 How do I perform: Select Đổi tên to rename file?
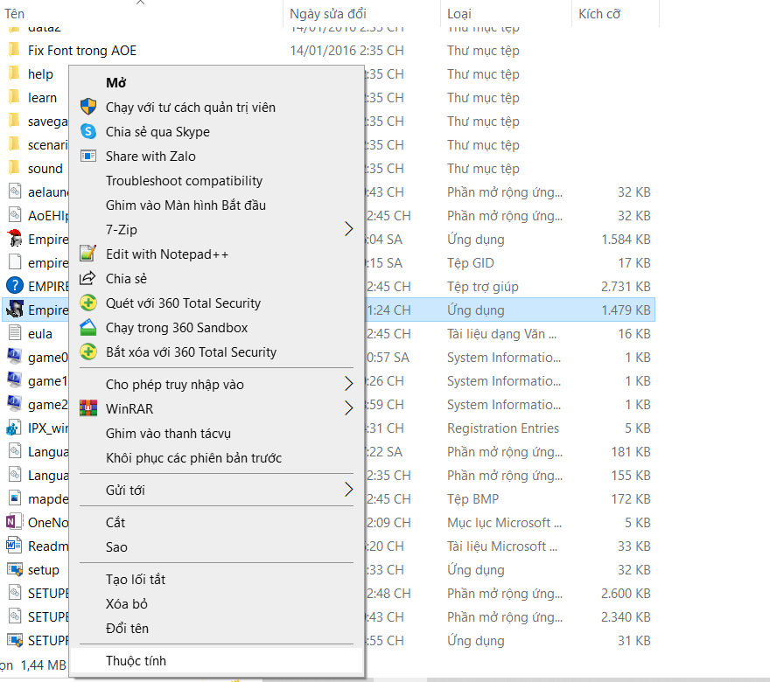point(127,629)
